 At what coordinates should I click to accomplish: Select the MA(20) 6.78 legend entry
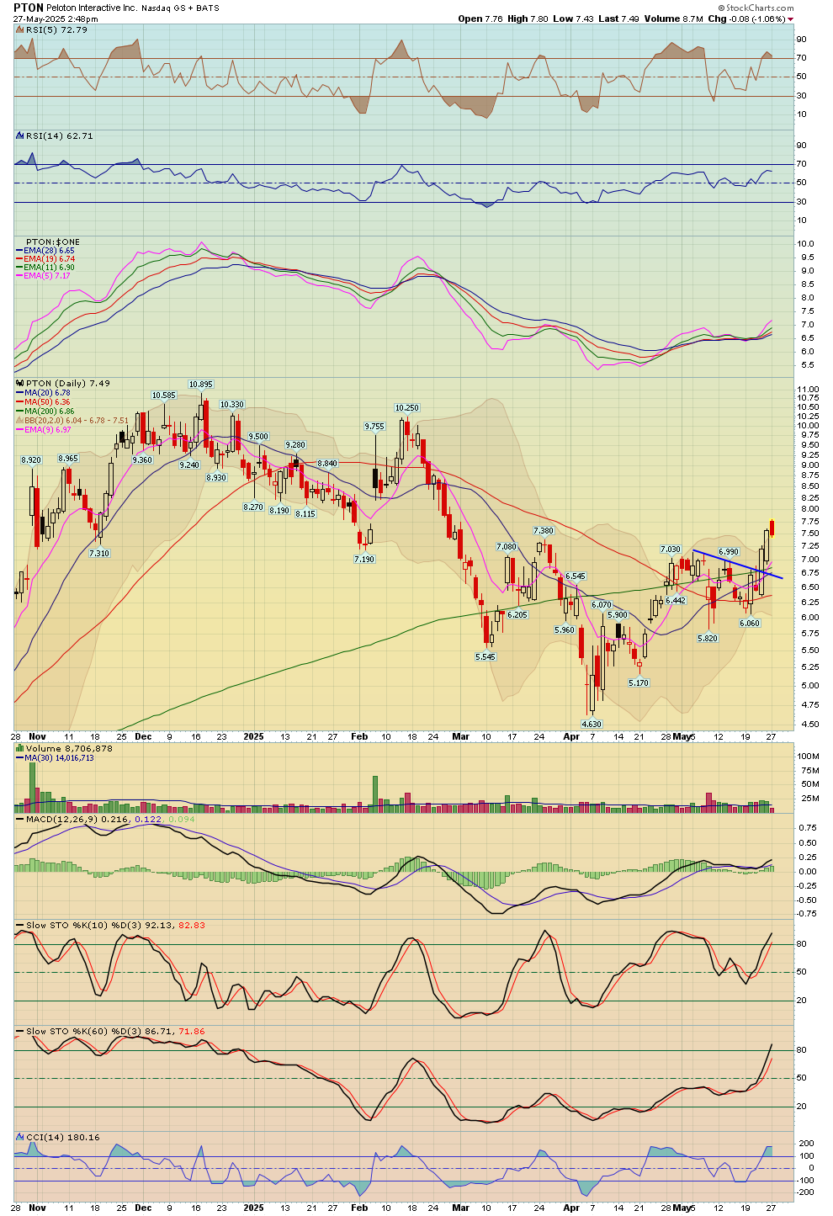pos(43,393)
